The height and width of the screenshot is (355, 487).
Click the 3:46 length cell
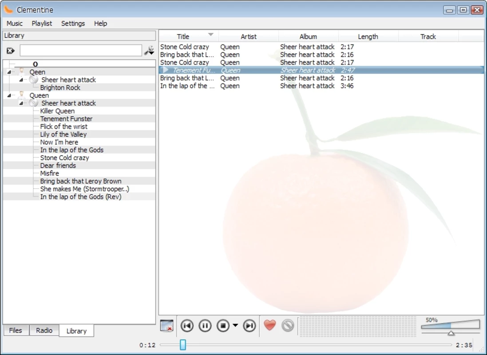click(x=347, y=86)
